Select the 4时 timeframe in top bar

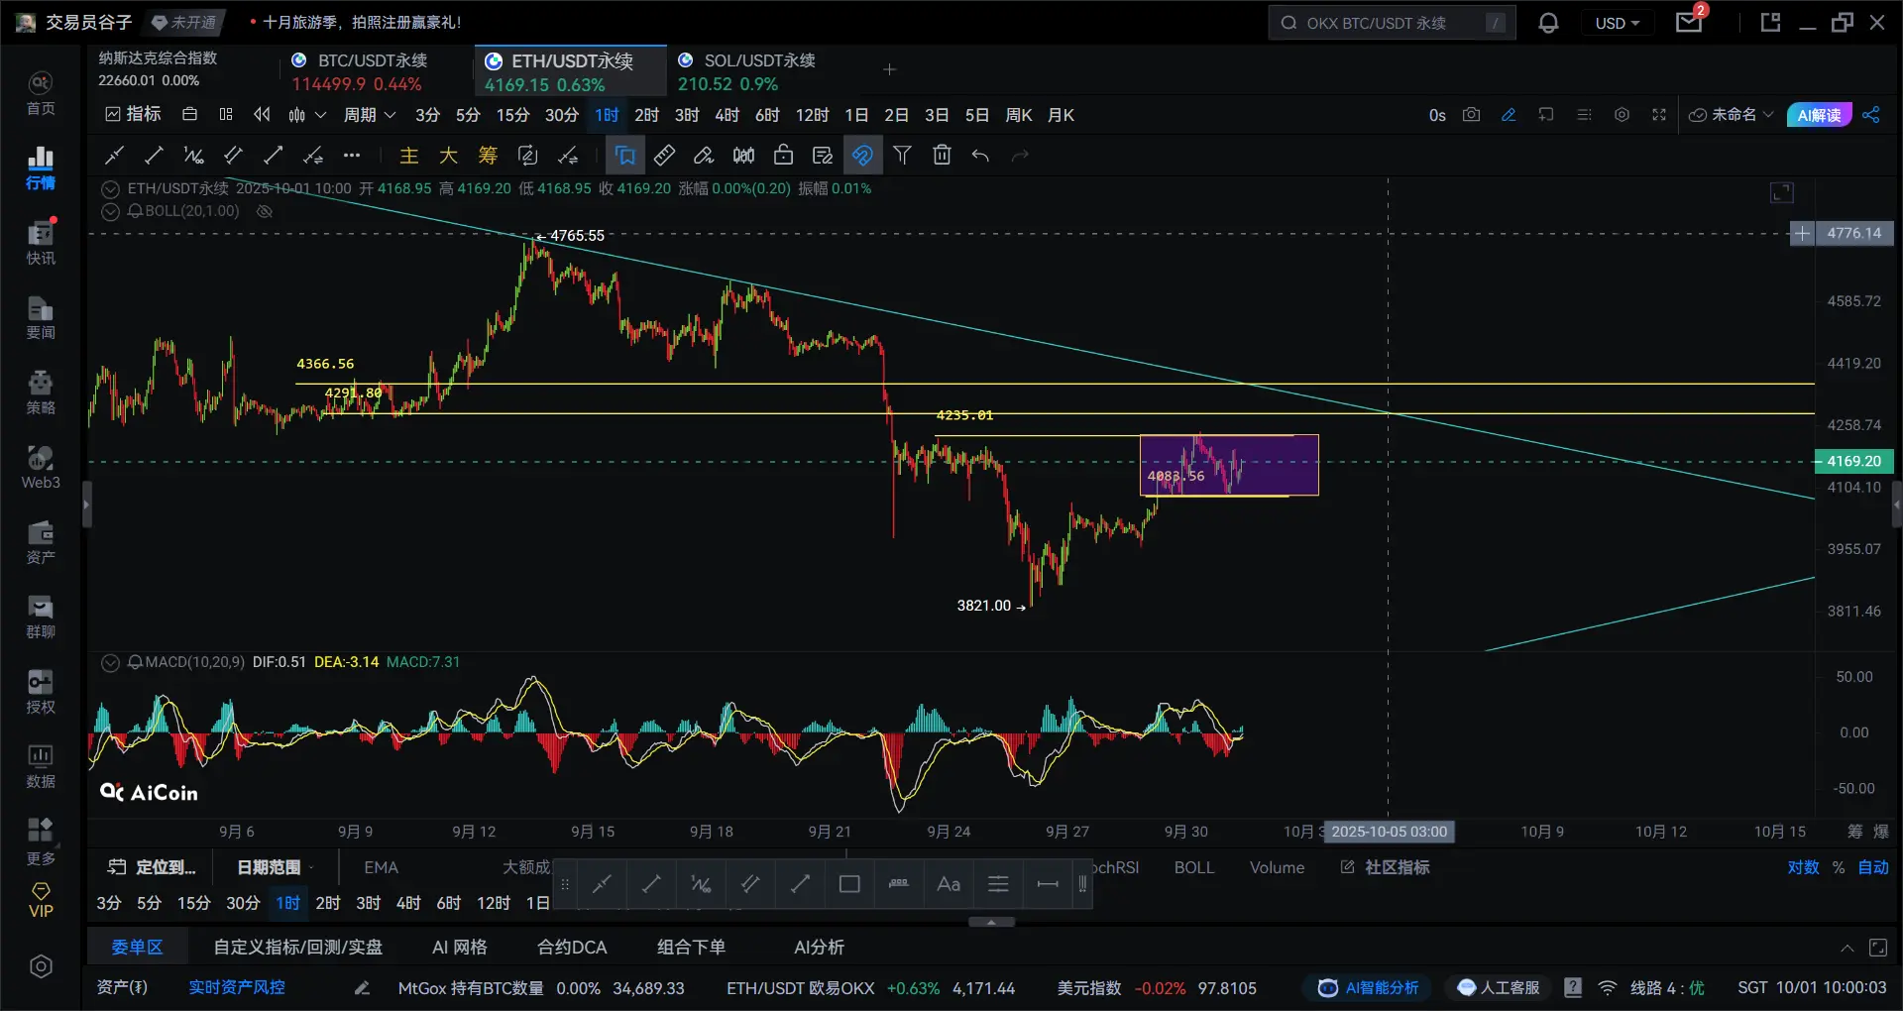click(728, 115)
